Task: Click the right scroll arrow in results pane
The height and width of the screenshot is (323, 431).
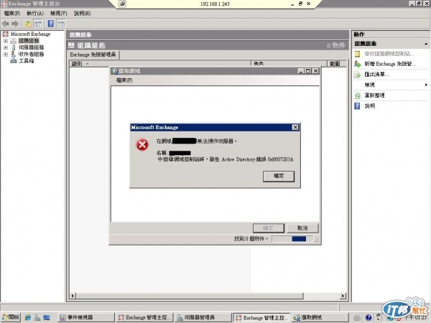Action: coord(343,296)
